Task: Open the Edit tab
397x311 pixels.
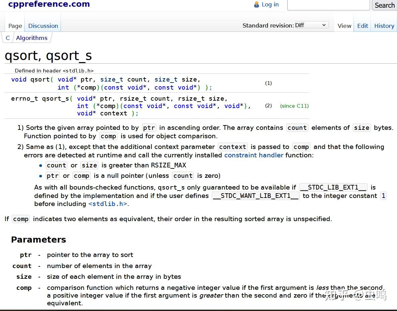Action: pyautogui.click(x=362, y=26)
